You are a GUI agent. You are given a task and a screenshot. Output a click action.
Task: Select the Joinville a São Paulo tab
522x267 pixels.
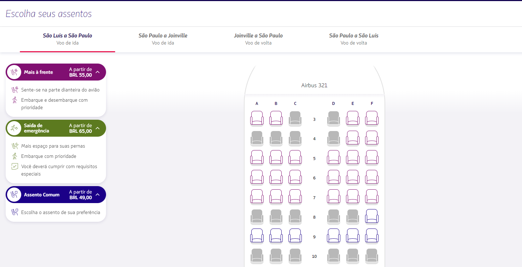(x=258, y=39)
